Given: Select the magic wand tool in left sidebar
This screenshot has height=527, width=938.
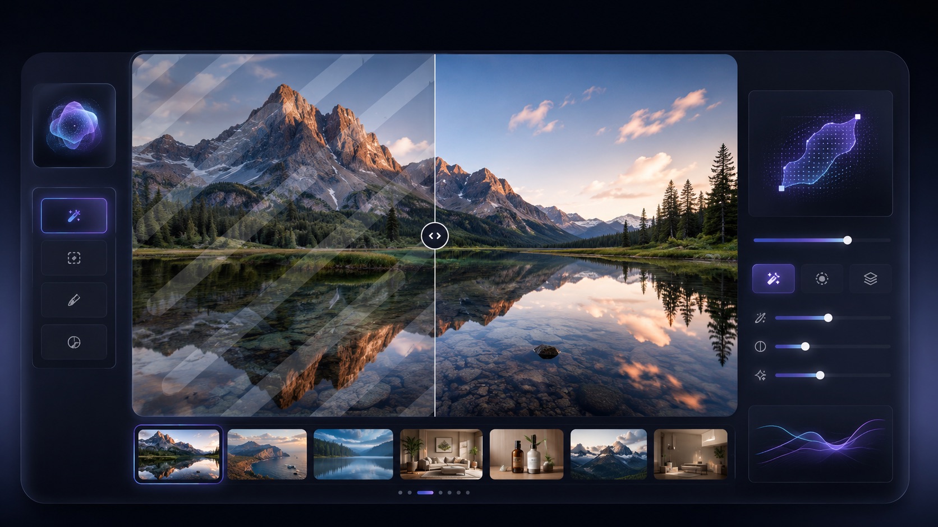Looking at the screenshot, I should [x=74, y=216].
